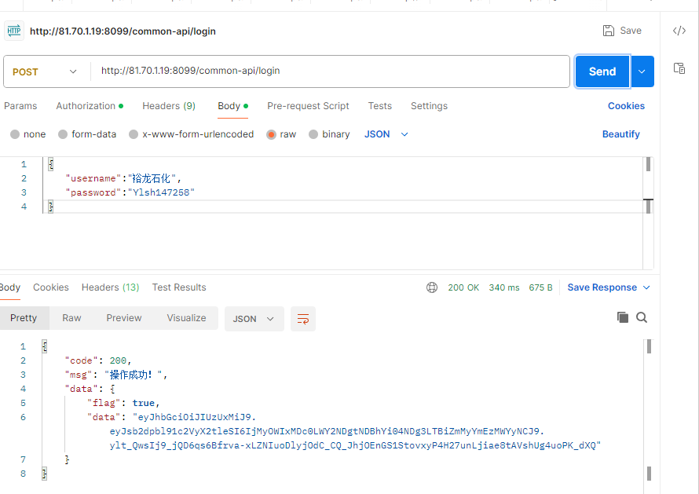This screenshot has width=699, height=494.
Task: Click the "msg" response line
Action: click(116, 375)
